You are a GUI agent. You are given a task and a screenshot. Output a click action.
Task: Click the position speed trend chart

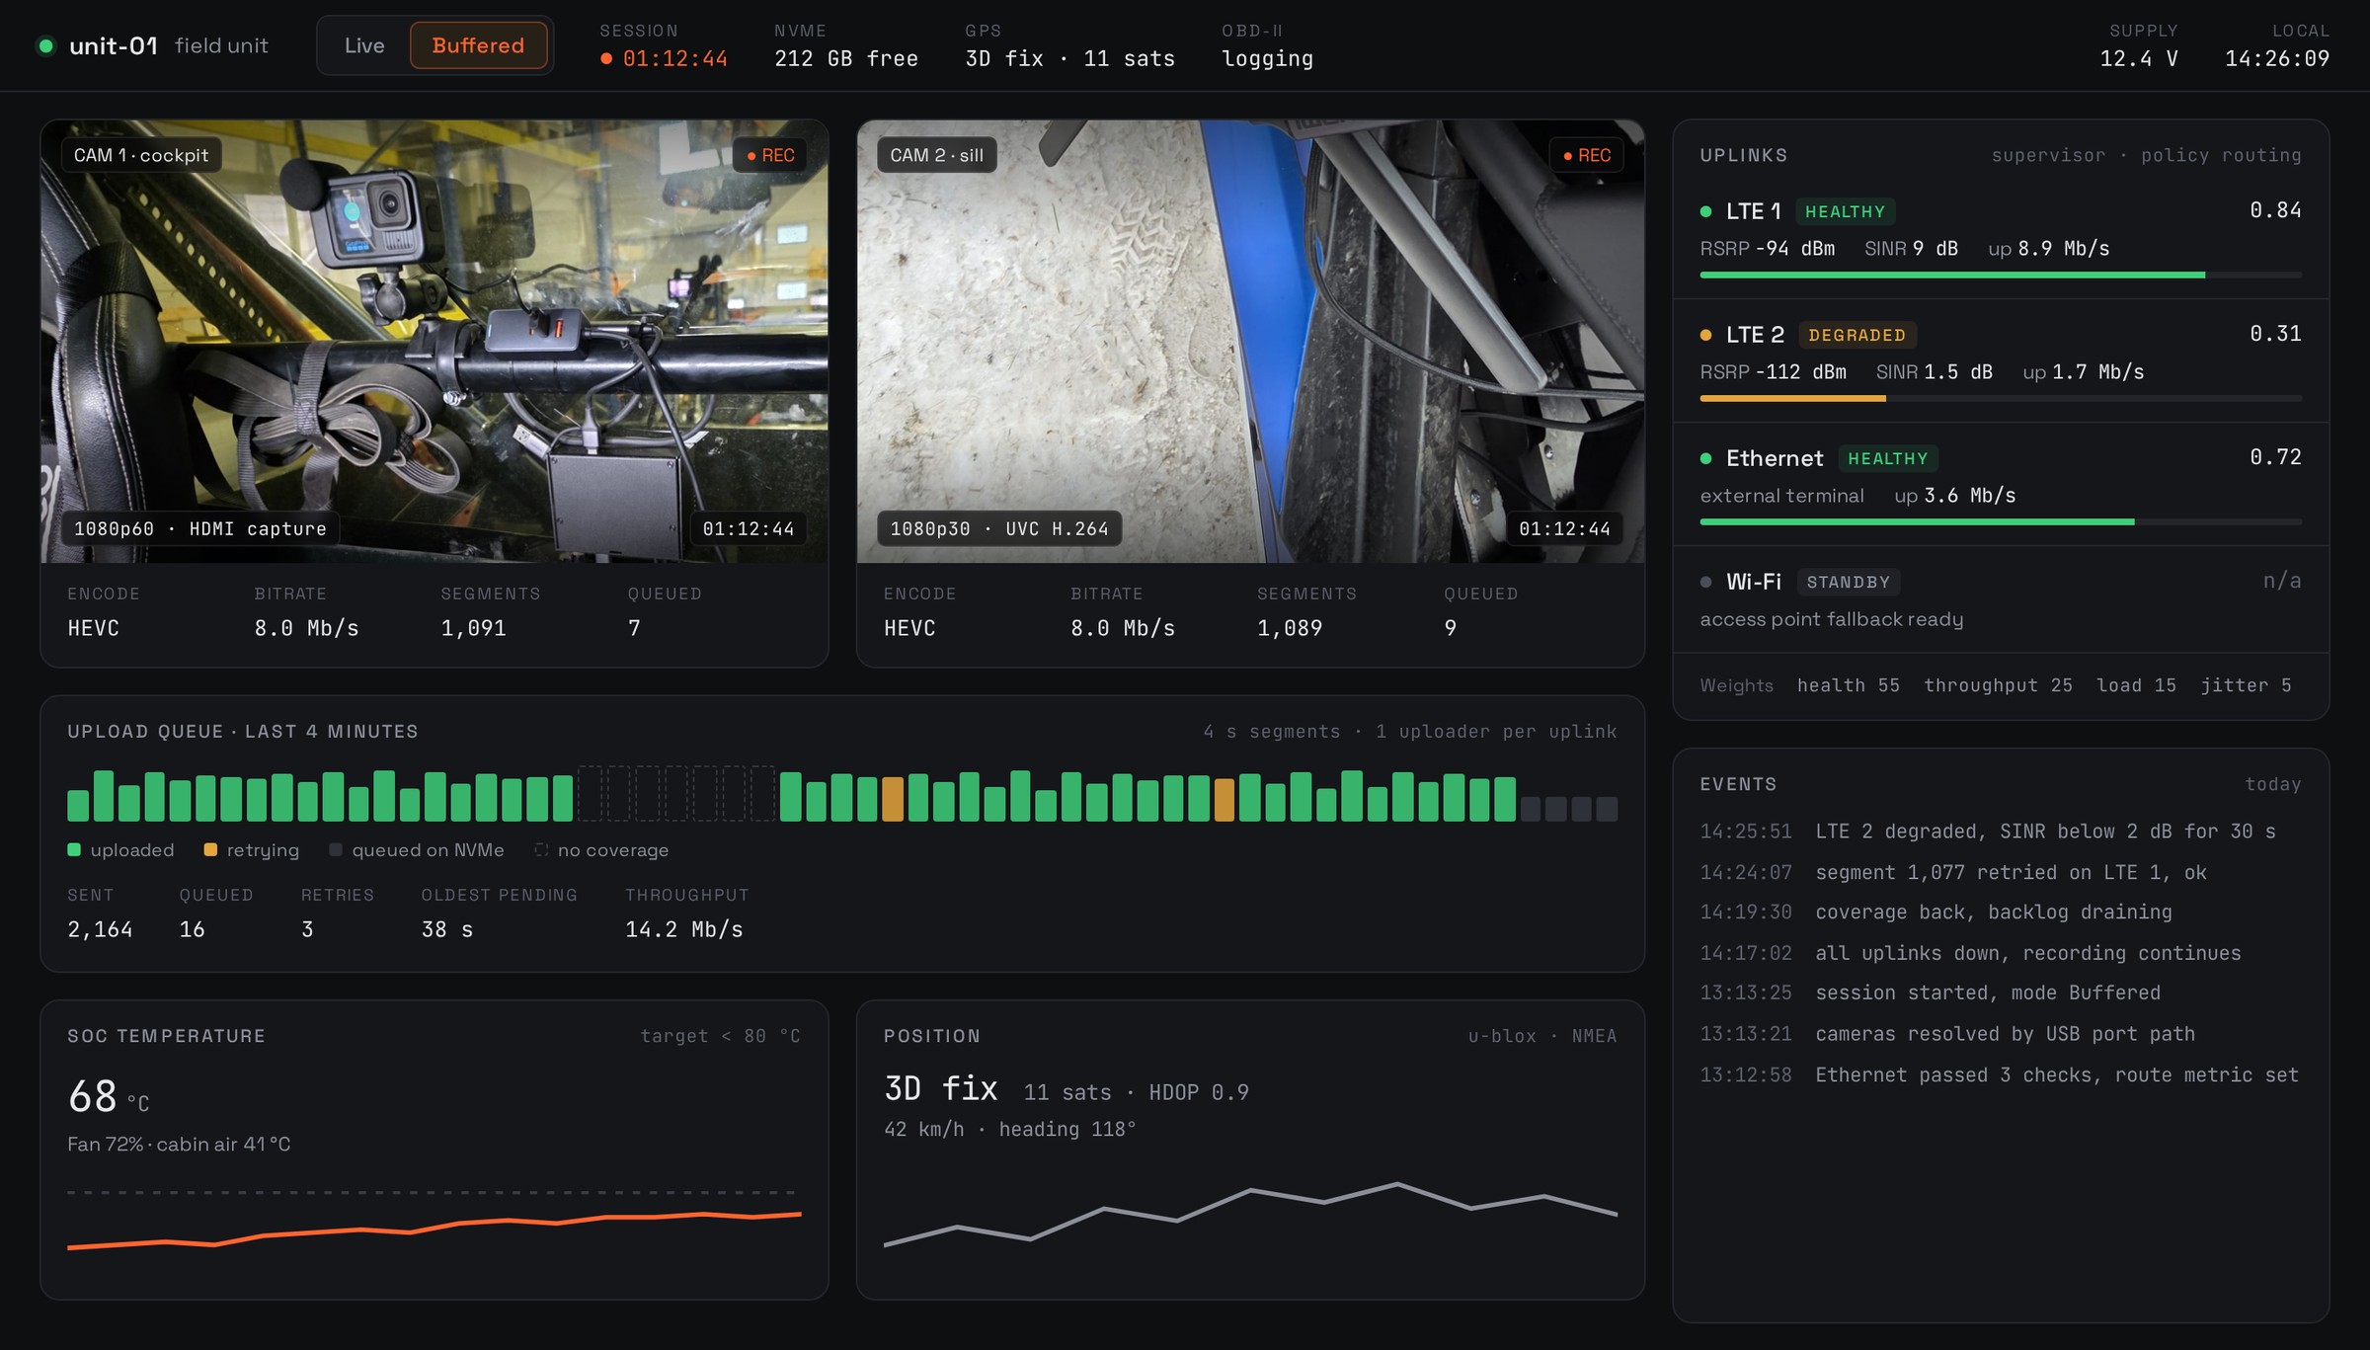(1250, 1215)
